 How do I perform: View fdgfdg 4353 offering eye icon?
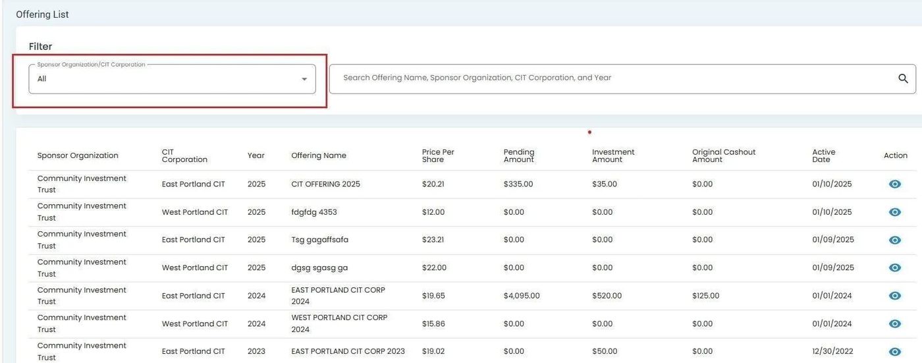click(x=894, y=212)
